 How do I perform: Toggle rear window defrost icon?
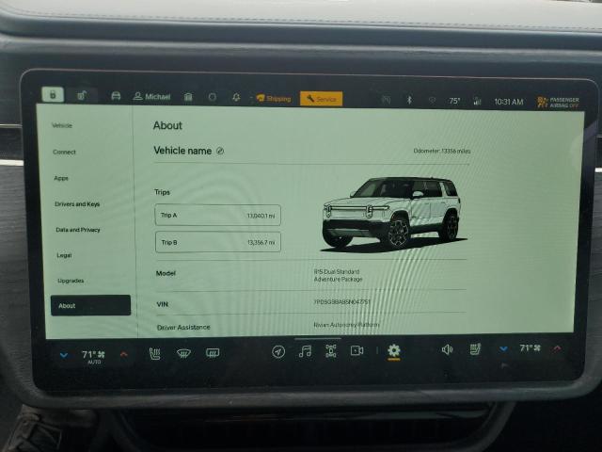click(x=213, y=352)
